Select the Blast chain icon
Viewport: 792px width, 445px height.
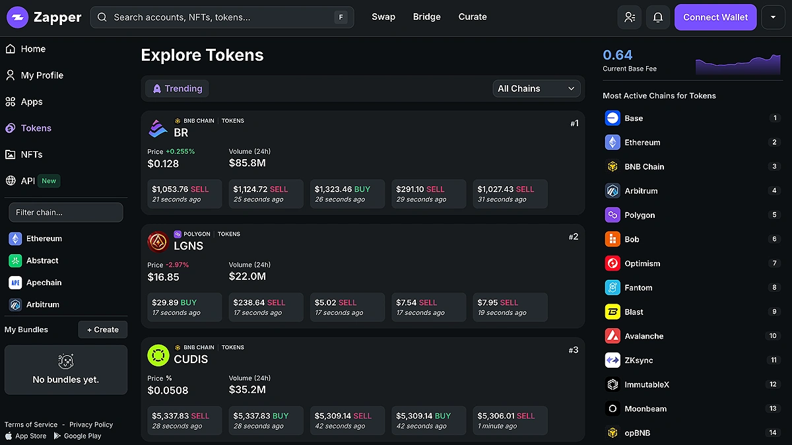[612, 312]
